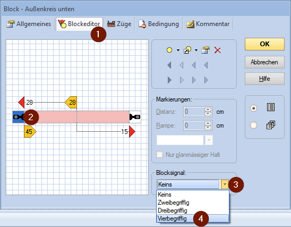Enable Nur planmässiger Halt checkbox
Viewport: 291px width, 227px height.
(160, 155)
